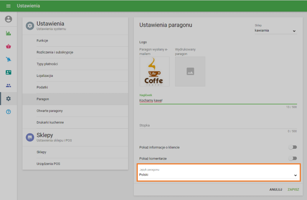Open the items shopping basket icon

(8, 46)
